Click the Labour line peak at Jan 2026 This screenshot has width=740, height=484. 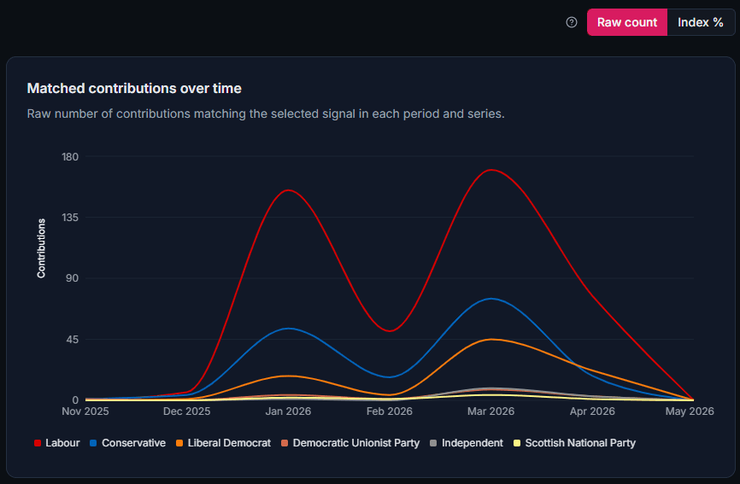pos(288,190)
